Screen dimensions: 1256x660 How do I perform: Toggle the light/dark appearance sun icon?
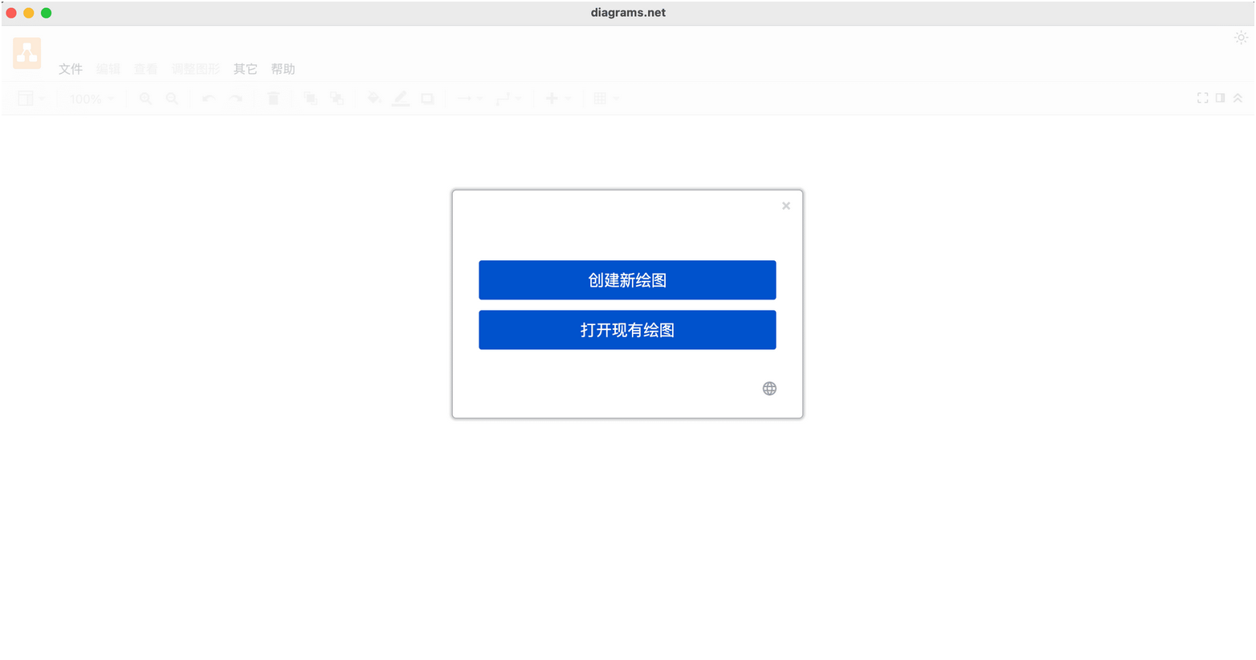(x=1241, y=38)
